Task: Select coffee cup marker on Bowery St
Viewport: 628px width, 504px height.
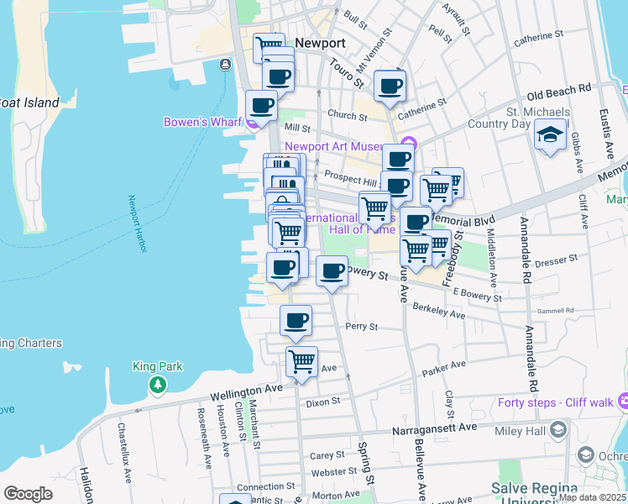Action: click(332, 275)
